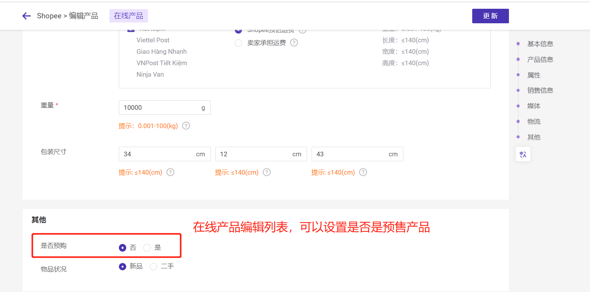This screenshot has width=590, height=292.
Task: Select 新品 for 物品状况
Action: 123,267
